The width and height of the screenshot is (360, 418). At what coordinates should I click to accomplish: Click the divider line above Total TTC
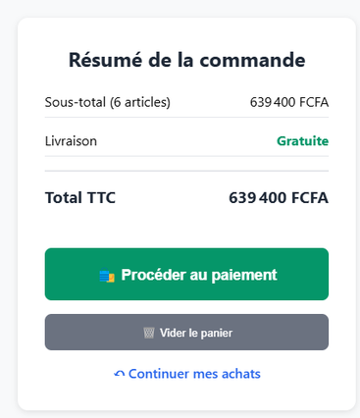[186, 171]
